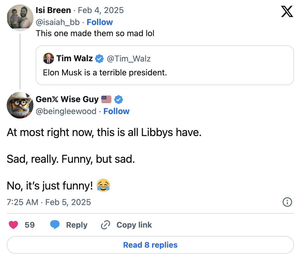Click the copy link chain icon
This screenshot has width=301, height=261.
pos(106,225)
